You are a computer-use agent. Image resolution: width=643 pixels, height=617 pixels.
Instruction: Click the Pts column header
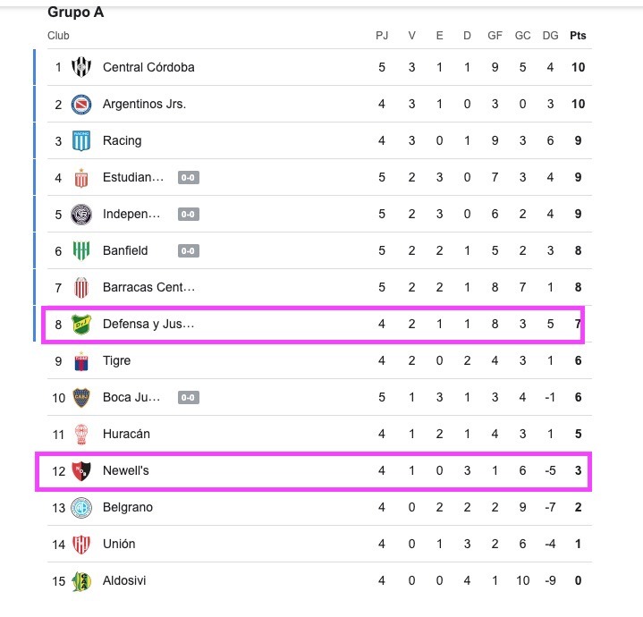pyautogui.click(x=579, y=36)
